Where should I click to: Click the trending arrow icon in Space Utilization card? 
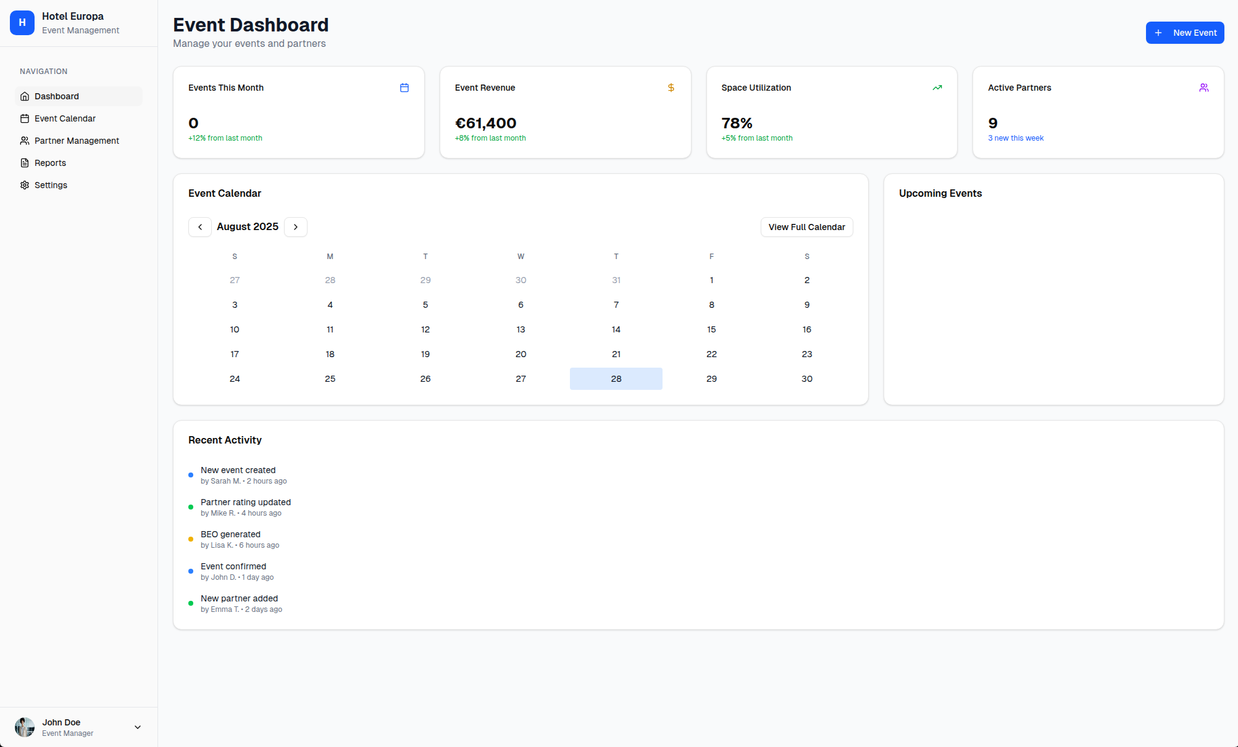coord(937,88)
